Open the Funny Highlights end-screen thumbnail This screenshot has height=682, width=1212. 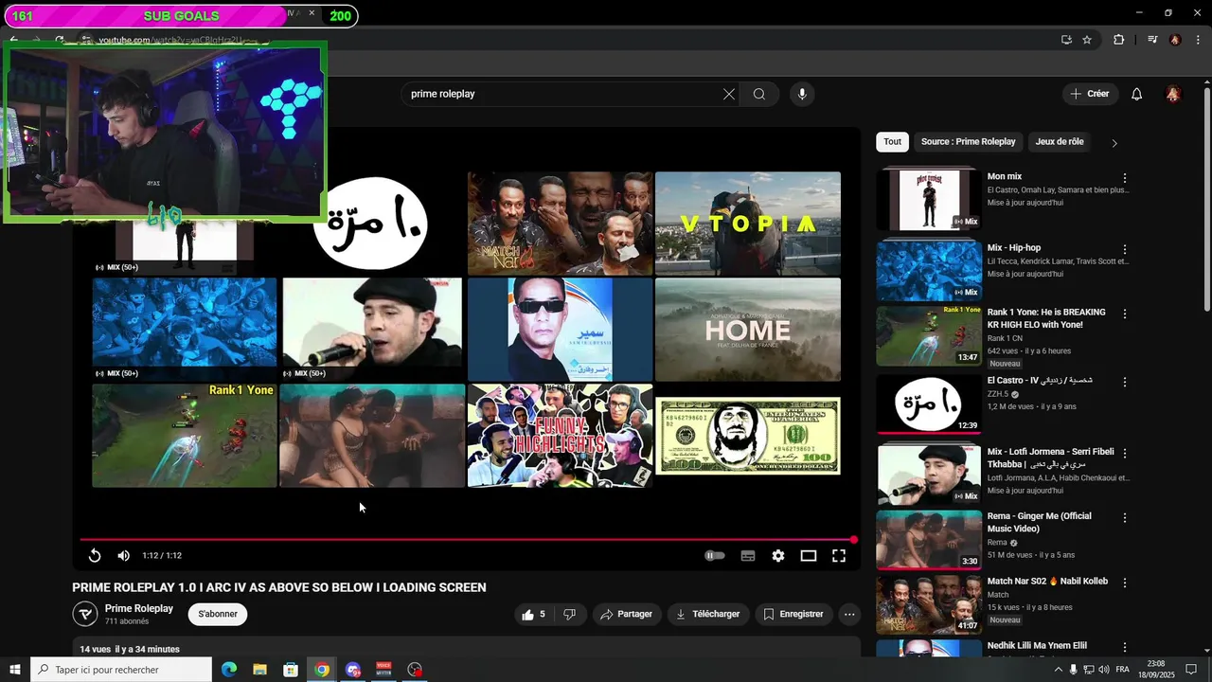pyautogui.click(x=561, y=436)
